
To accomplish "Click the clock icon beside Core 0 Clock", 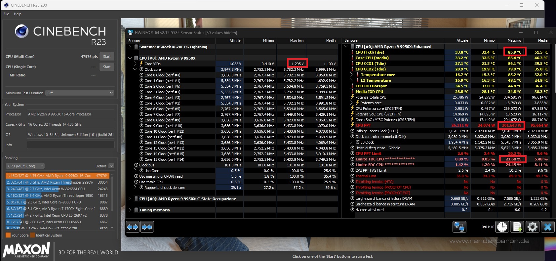I will click(141, 75).
